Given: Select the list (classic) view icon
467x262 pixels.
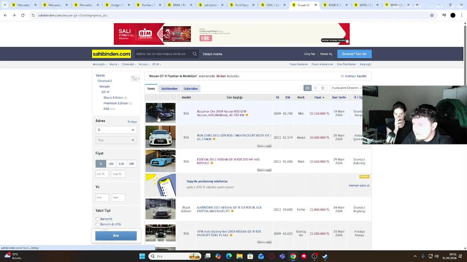Looking at the screenshot, I should (x=308, y=88).
